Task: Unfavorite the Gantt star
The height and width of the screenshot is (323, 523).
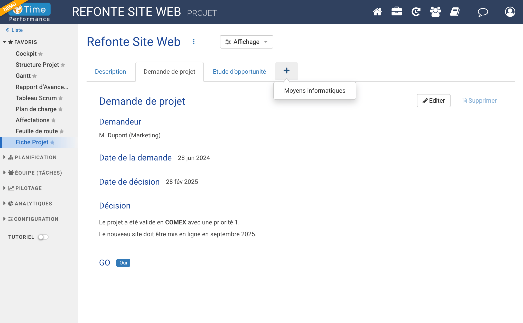Action: click(x=34, y=76)
